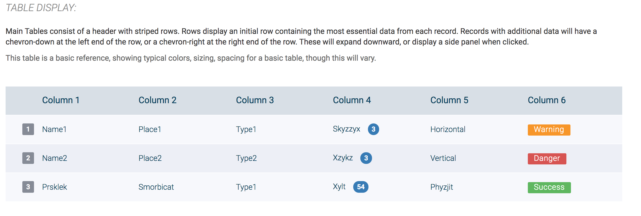
Task: Click the Horizontal cell in Column 5
Action: (448, 129)
